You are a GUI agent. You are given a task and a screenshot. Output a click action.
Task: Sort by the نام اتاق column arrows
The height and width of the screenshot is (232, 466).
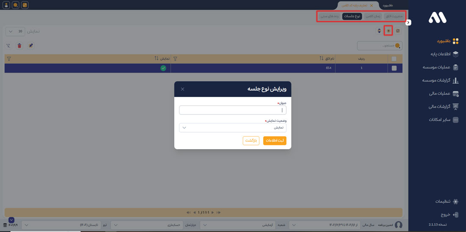[321, 59]
